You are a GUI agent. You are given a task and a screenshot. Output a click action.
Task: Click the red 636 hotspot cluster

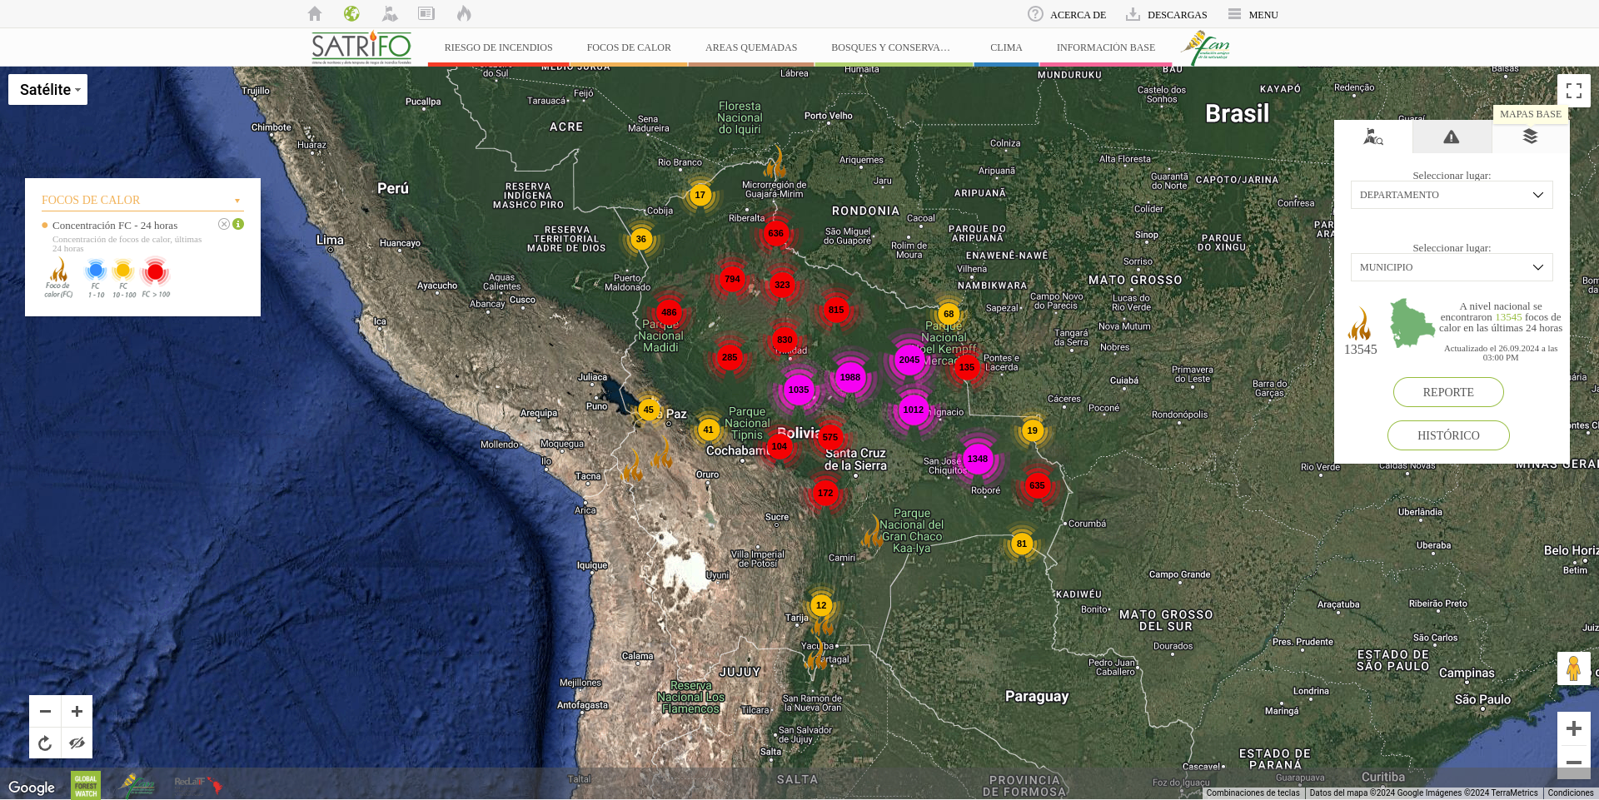tap(775, 233)
